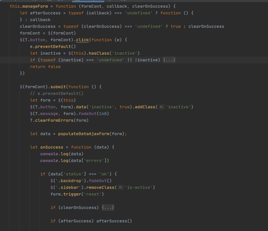Place cursor on 'manageForm' in the first line

point(35,6)
